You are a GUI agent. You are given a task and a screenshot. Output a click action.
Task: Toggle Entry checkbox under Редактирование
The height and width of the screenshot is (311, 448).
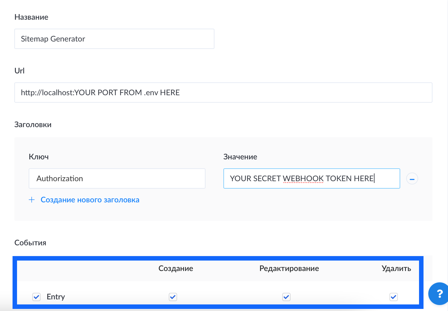286,297
